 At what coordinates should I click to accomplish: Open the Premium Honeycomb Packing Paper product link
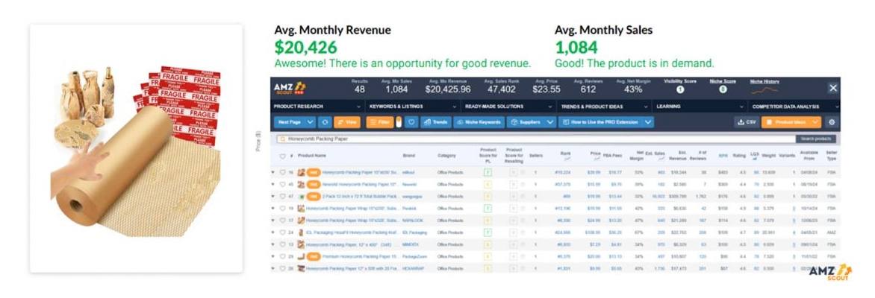point(360,256)
